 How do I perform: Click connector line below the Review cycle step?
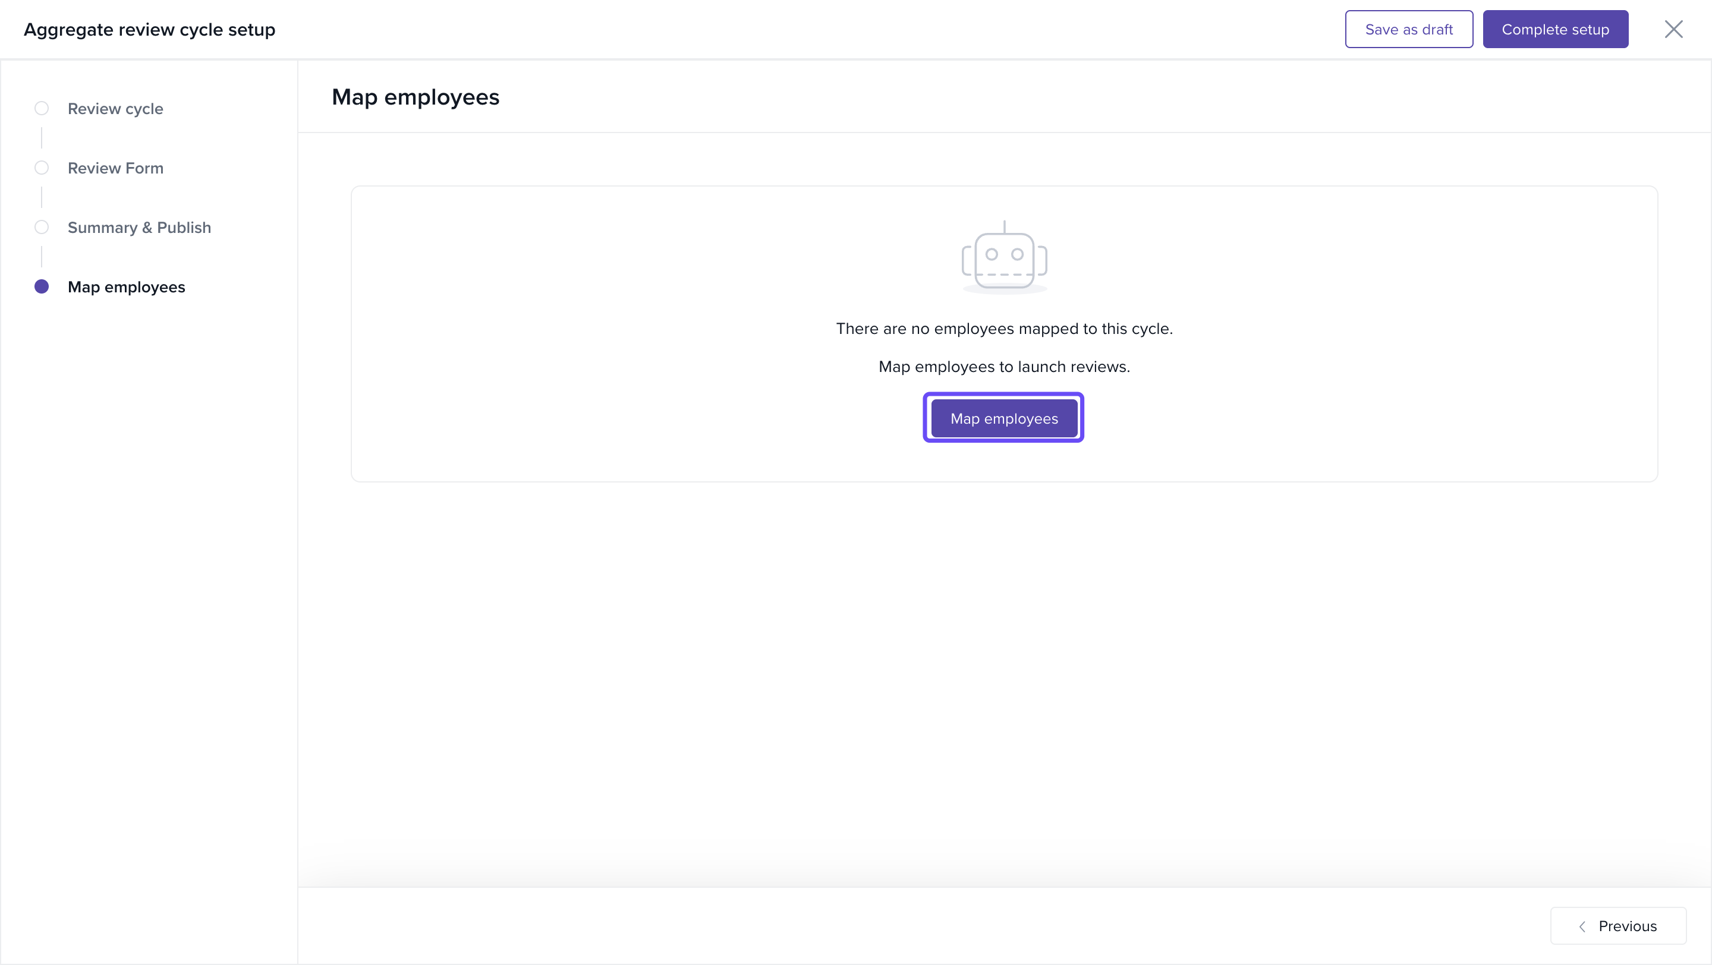(41, 138)
